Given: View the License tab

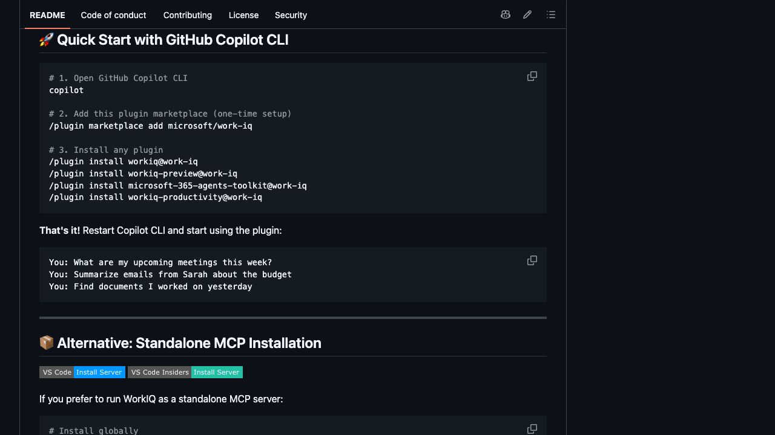Looking at the screenshot, I should tap(243, 15).
